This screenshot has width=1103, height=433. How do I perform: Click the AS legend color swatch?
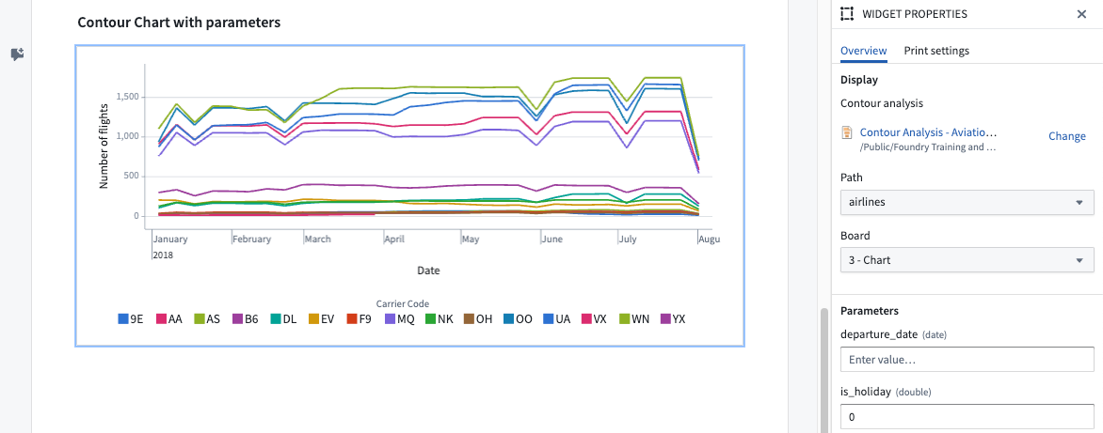point(200,319)
